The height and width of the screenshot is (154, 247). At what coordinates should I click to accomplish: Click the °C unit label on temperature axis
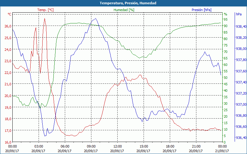pos(10,14)
